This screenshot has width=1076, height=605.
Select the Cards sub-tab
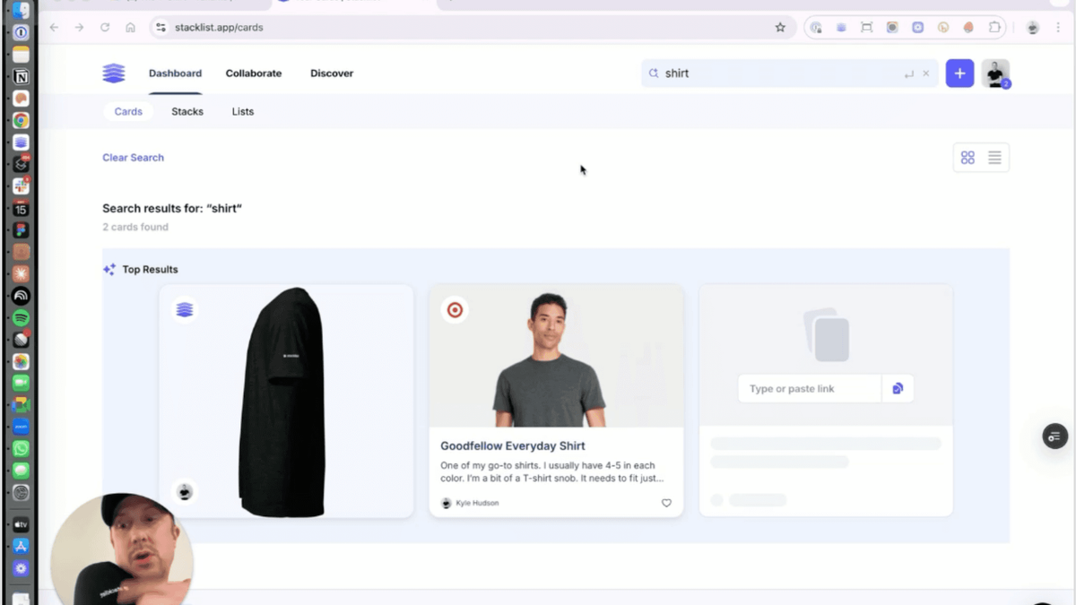click(x=128, y=112)
